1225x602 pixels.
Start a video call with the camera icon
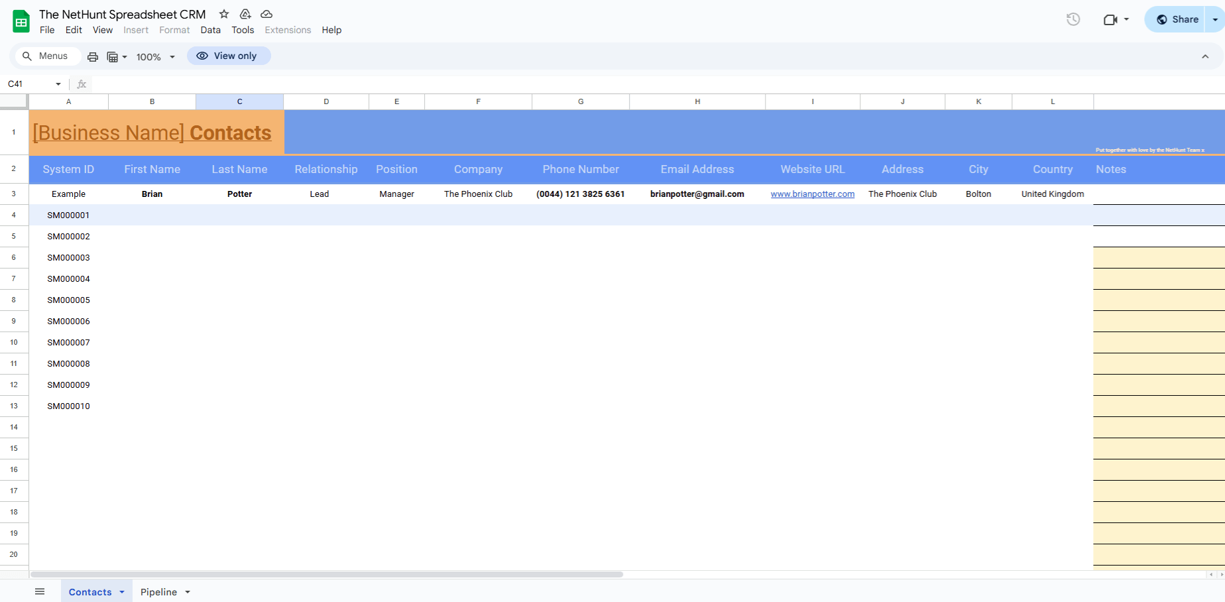[1111, 19]
